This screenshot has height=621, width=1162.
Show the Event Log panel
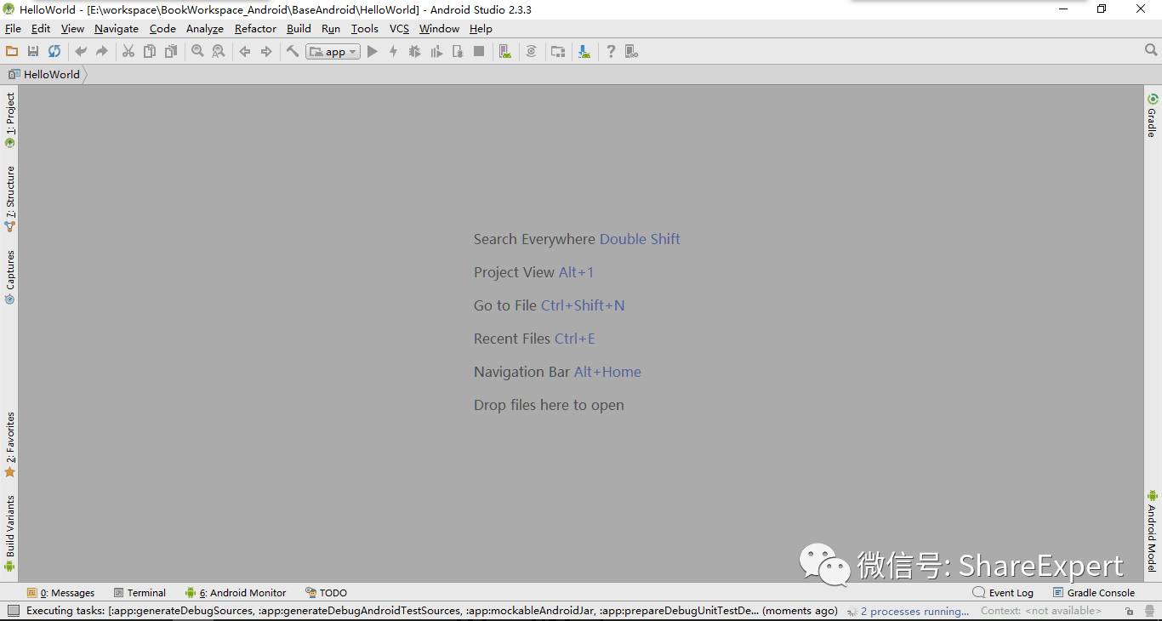pos(1003,593)
